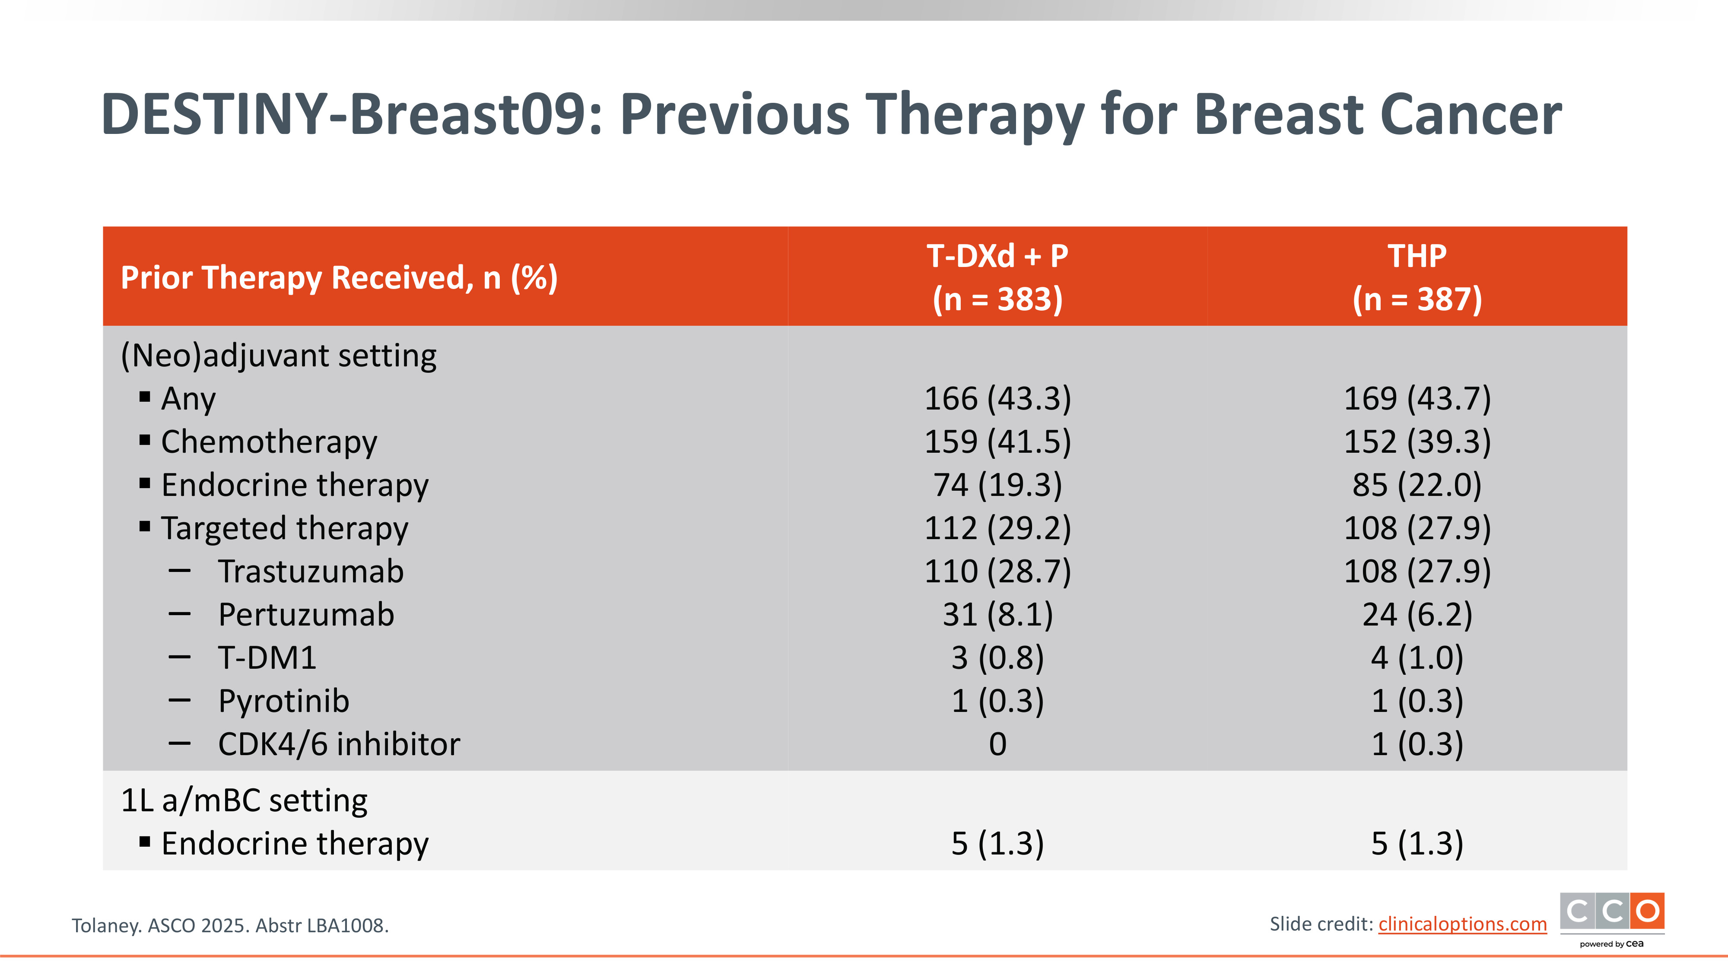Click the CCO logo icon
This screenshot has width=1728, height=972.
(x=1611, y=912)
